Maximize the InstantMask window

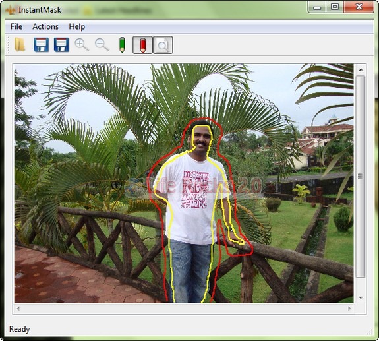coord(335,7)
